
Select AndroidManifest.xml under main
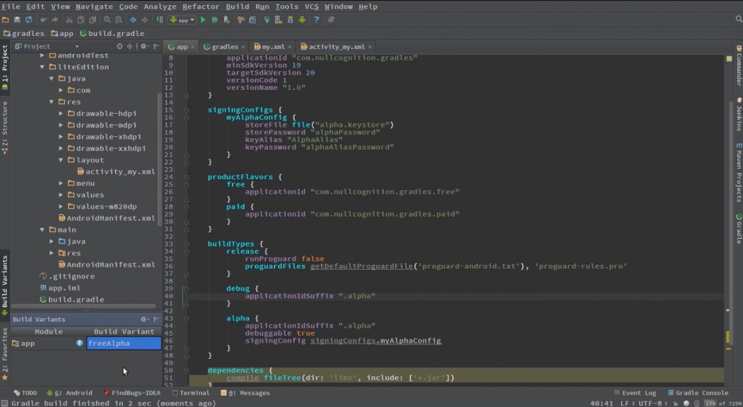tap(111, 264)
